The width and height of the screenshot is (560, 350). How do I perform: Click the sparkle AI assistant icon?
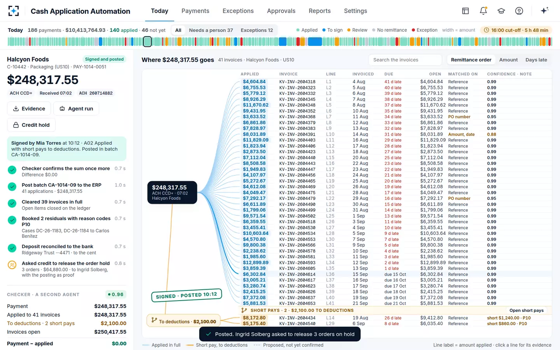point(544,10)
